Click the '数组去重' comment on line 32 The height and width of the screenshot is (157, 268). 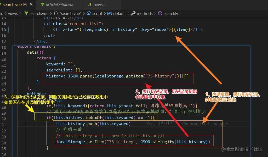point(72,130)
